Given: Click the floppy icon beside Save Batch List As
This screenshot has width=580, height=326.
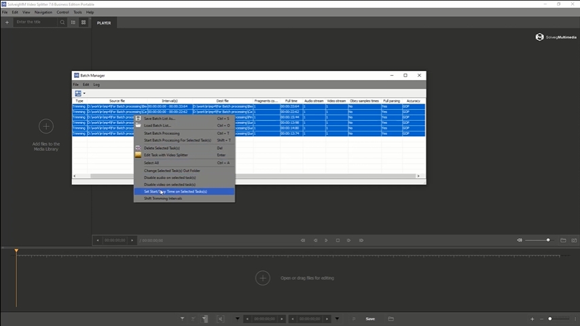Looking at the screenshot, I should tap(138, 119).
